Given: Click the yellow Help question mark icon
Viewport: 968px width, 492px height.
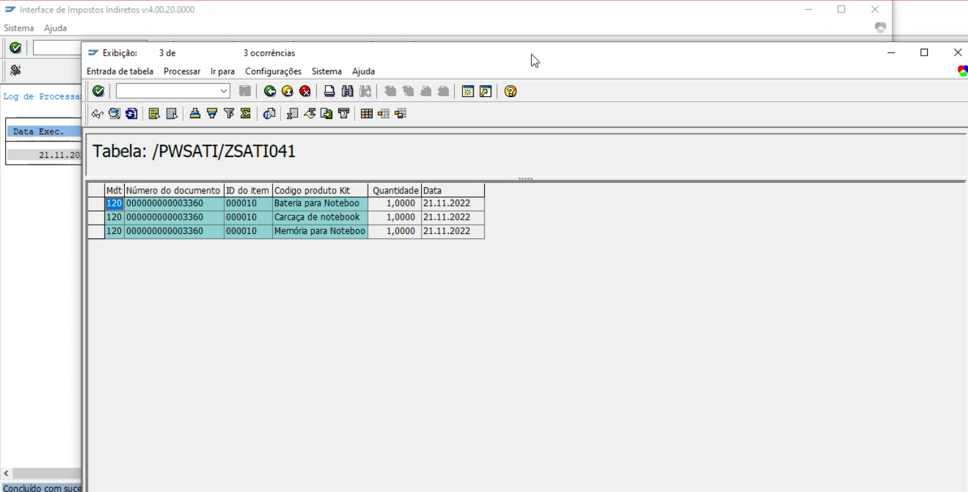Looking at the screenshot, I should pyautogui.click(x=511, y=91).
